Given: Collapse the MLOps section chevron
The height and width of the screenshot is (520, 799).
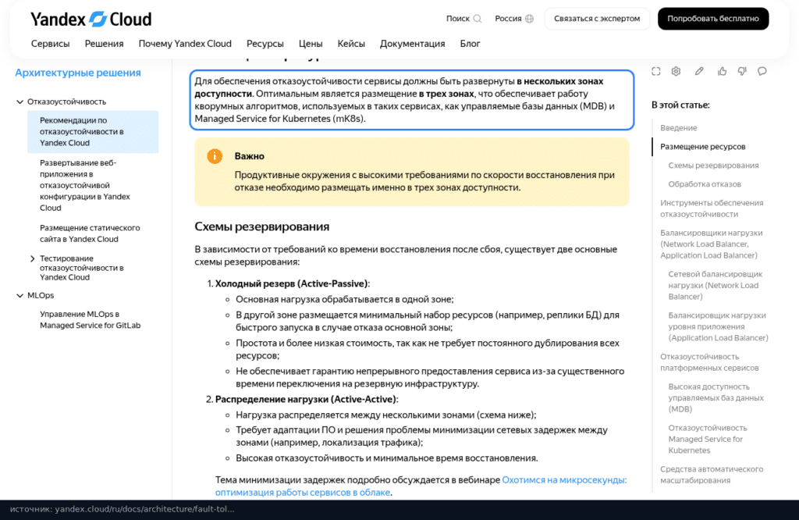Looking at the screenshot, I should (x=20, y=296).
